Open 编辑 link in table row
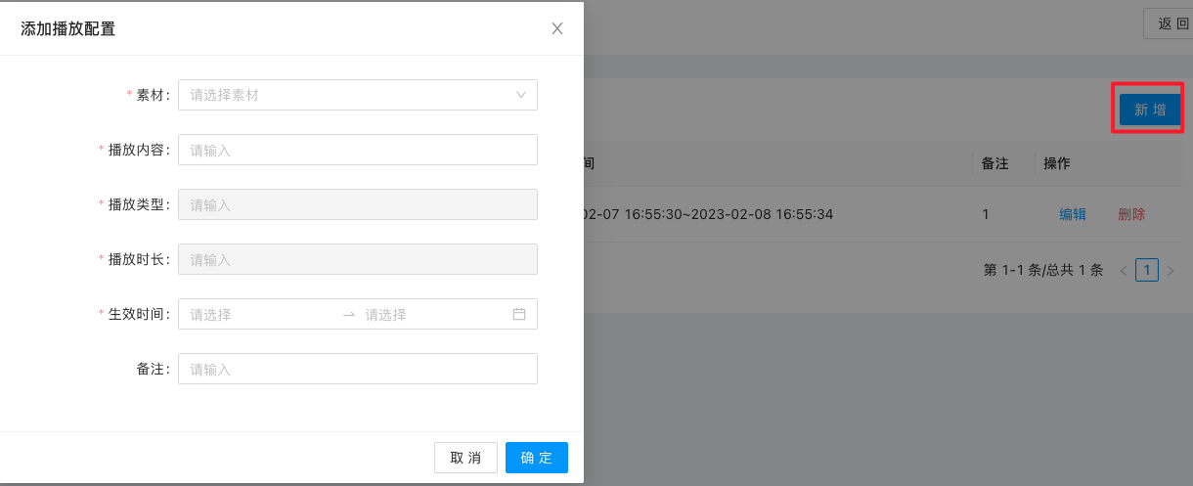Image resolution: width=1193 pixels, height=486 pixels. (1073, 214)
